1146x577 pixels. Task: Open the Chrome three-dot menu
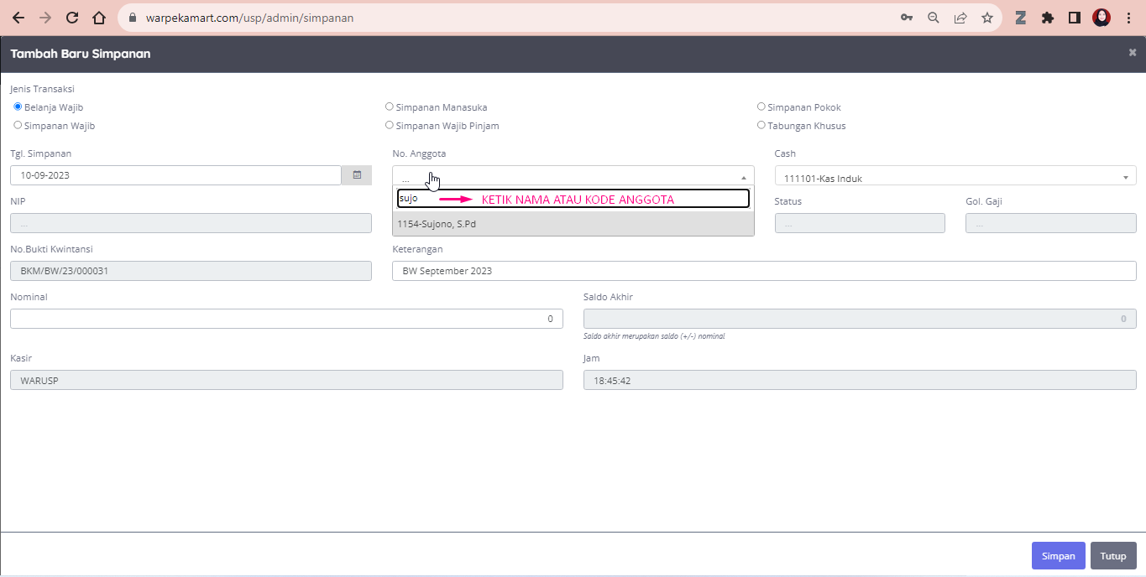[1128, 18]
